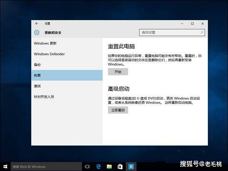Click the 立即重启 button
Image resolution: width=228 pixels, height=171 pixels.
coord(118,110)
